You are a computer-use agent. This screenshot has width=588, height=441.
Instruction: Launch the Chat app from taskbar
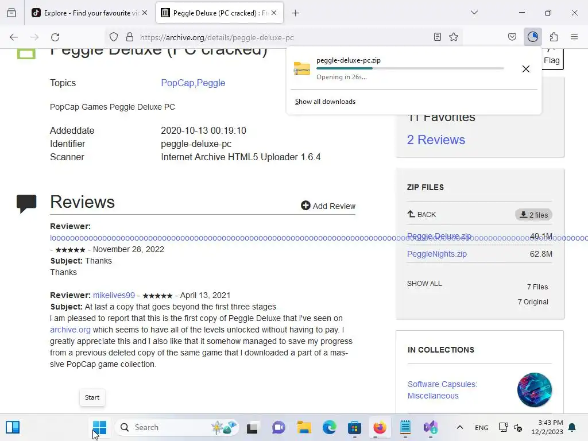[278, 427]
